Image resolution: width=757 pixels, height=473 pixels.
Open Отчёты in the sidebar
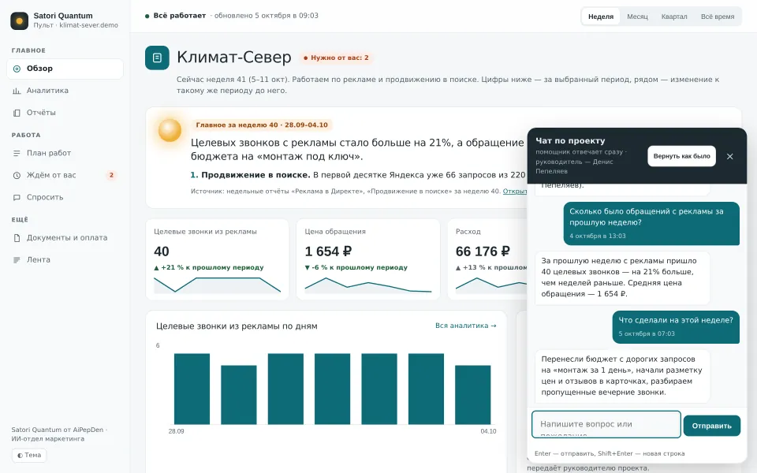point(65,113)
